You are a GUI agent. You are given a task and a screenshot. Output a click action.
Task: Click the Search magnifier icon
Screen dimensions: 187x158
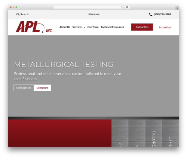click(18, 15)
